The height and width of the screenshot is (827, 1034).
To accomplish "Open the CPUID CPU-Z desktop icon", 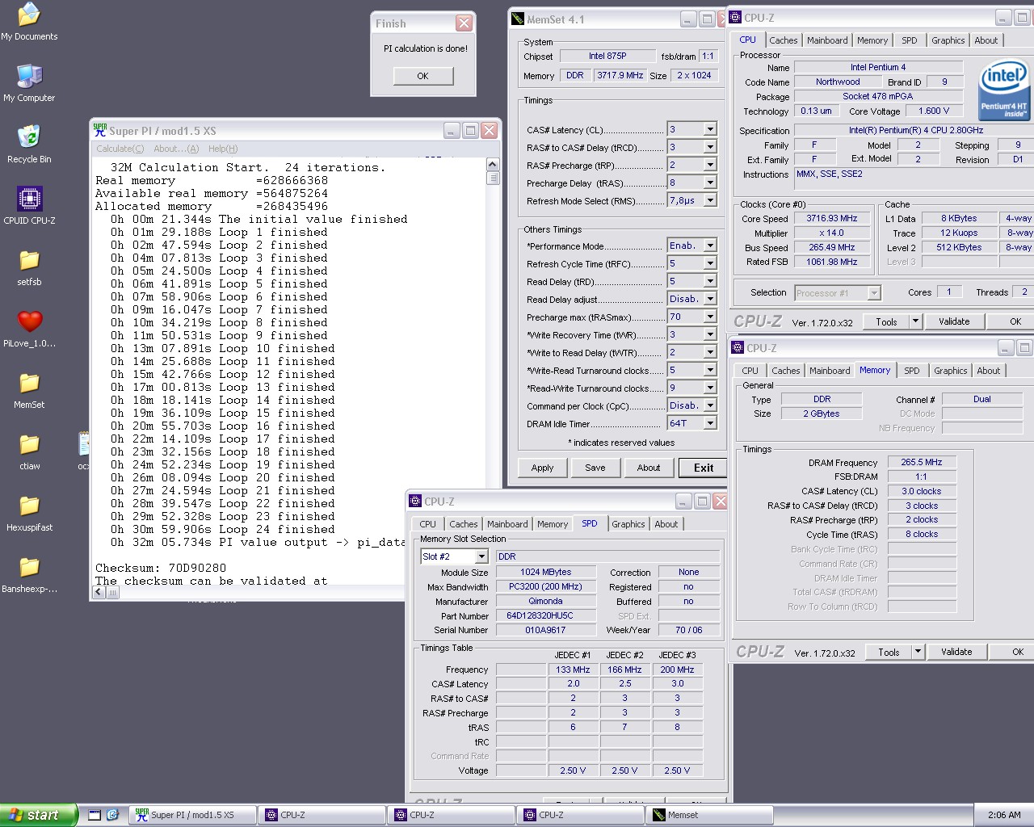I will click(x=29, y=199).
